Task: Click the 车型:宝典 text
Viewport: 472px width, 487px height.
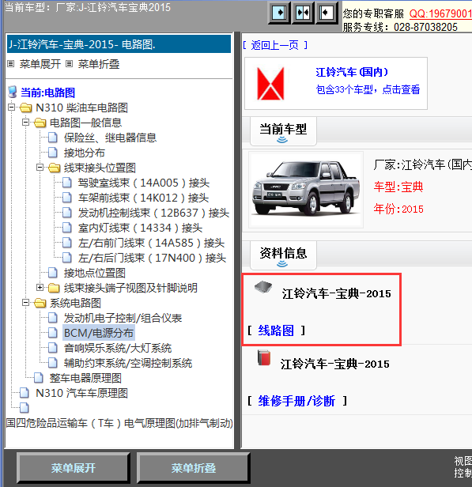Action: click(398, 187)
